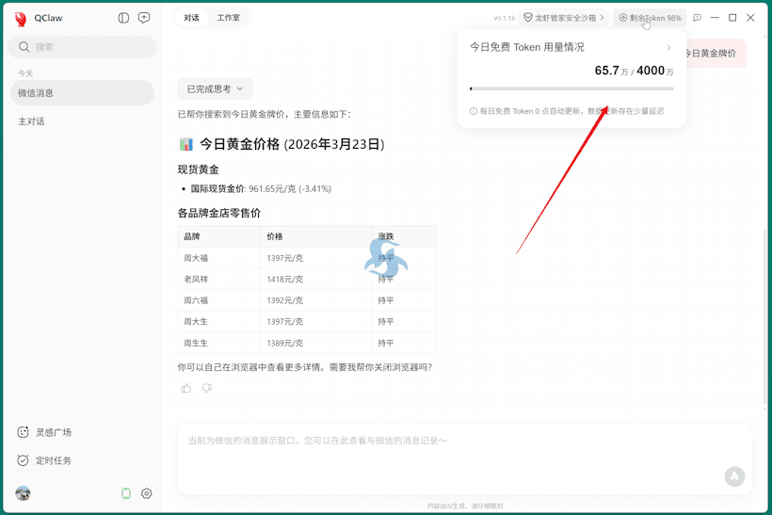Click the 灵感广场 smiley icon
This screenshot has height=515, width=772.
(x=23, y=432)
